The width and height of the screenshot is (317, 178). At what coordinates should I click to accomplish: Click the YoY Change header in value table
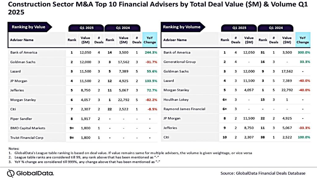150,40
